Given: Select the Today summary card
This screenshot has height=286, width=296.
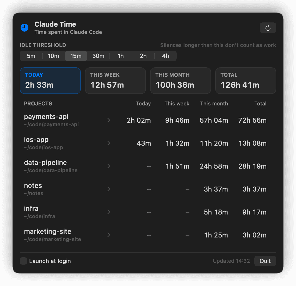Looking at the screenshot, I should click(50, 81).
